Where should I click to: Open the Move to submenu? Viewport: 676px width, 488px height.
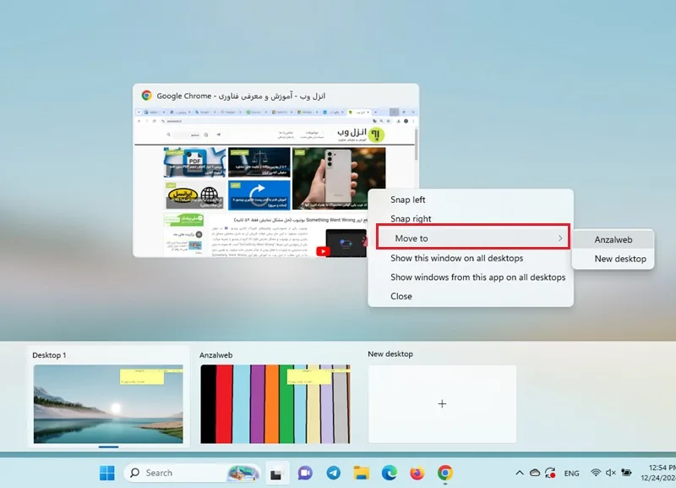473,239
